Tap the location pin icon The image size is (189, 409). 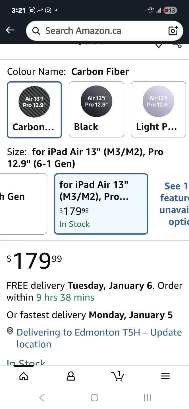point(10,331)
